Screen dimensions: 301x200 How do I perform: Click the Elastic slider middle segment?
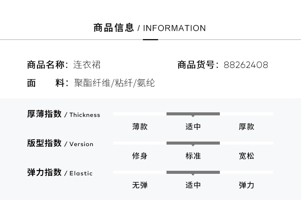click(193, 172)
